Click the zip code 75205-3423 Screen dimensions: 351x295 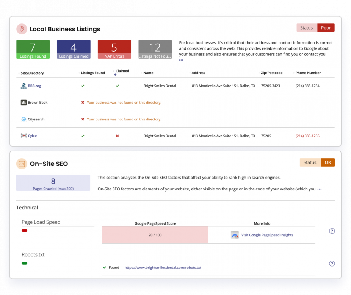(x=270, y=86)
